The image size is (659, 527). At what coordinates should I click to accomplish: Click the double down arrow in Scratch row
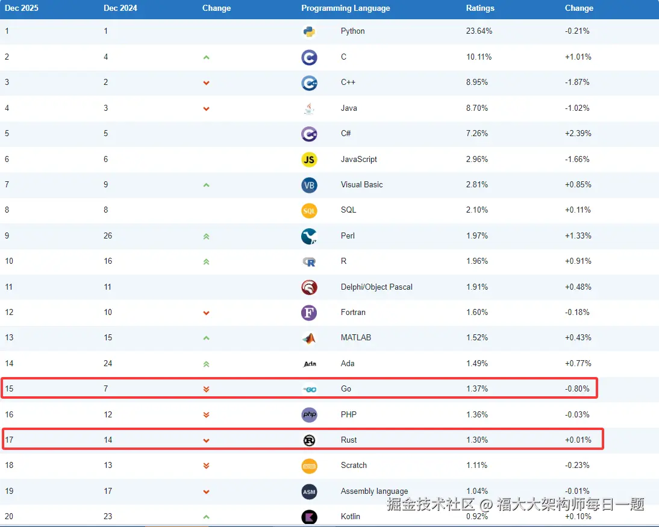point(206,466)
